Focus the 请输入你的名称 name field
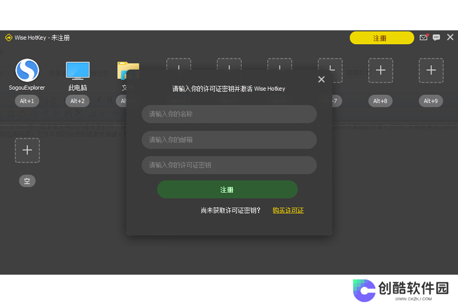This screenshot has width=458, height=305. pyautogui.click(x=230, y=114)
